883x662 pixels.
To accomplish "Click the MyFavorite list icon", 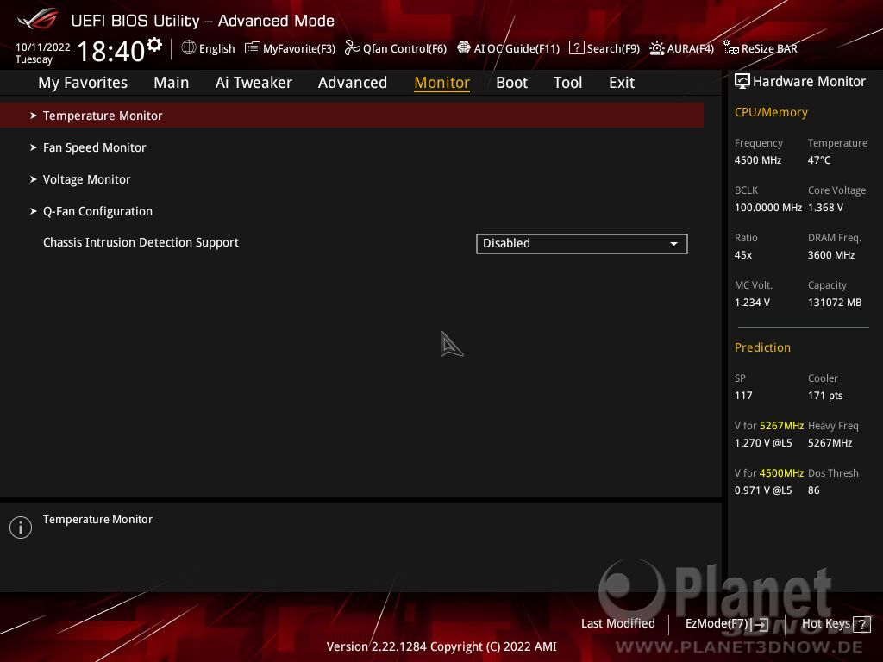I will pyautogui.click(x=253, y=48).
